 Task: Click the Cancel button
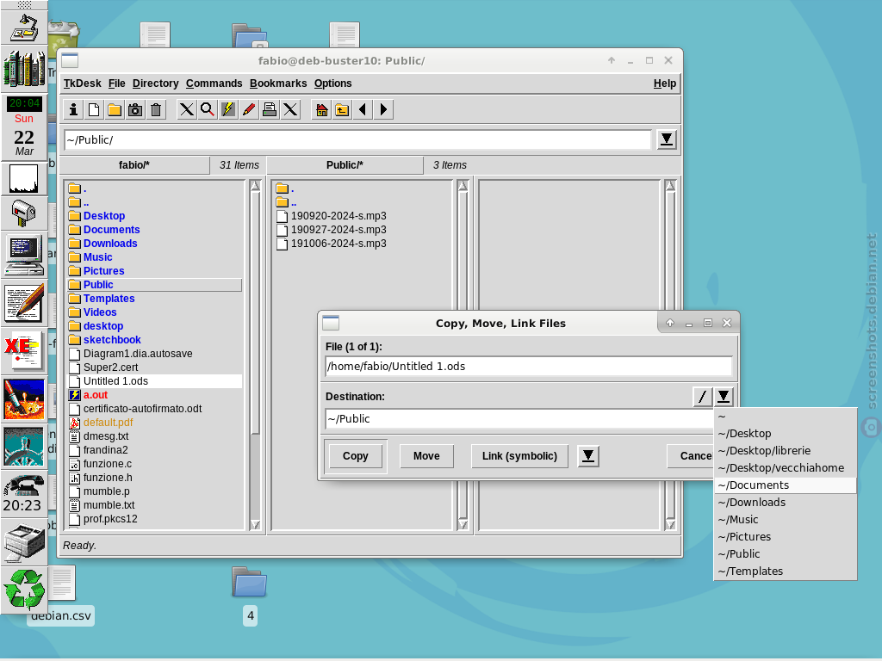pyautogui.click(x=690, y=456)
